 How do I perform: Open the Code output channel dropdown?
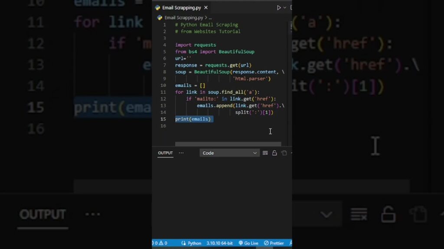click(x=229, y=153)
